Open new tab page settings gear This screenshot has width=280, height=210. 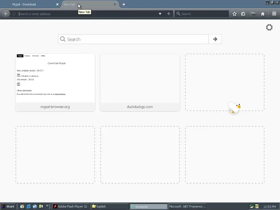(x=269, y=27)
